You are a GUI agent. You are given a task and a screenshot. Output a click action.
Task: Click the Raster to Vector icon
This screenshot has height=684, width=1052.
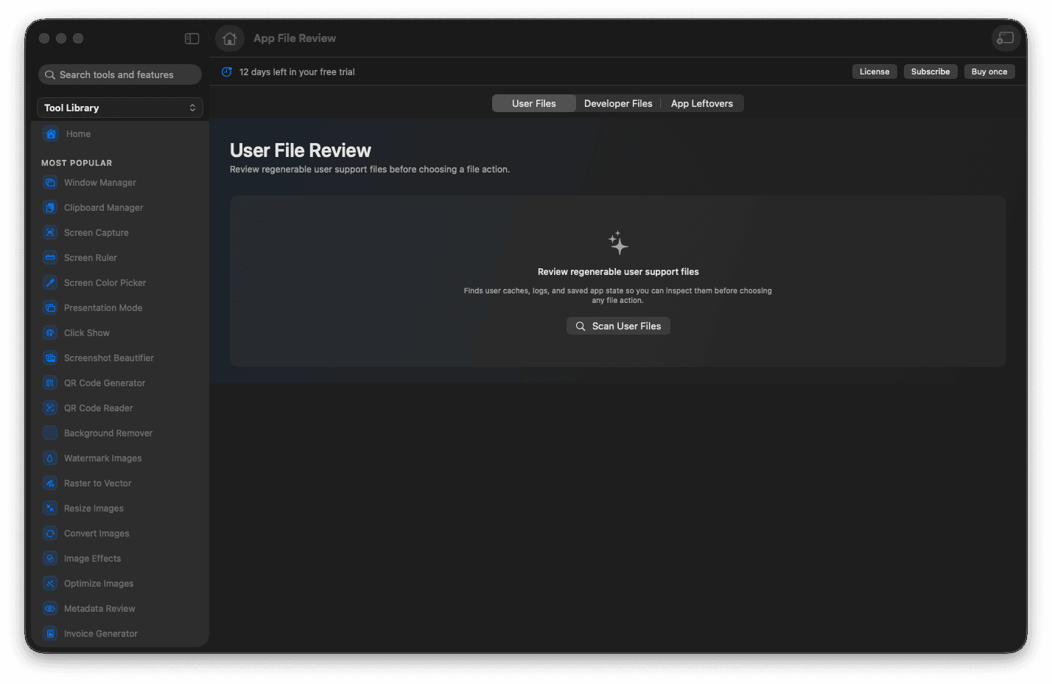pyautogui.click(x=50, y=484)
